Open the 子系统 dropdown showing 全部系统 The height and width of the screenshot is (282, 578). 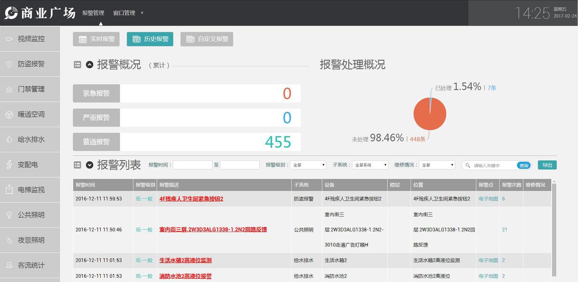[371, 165]
